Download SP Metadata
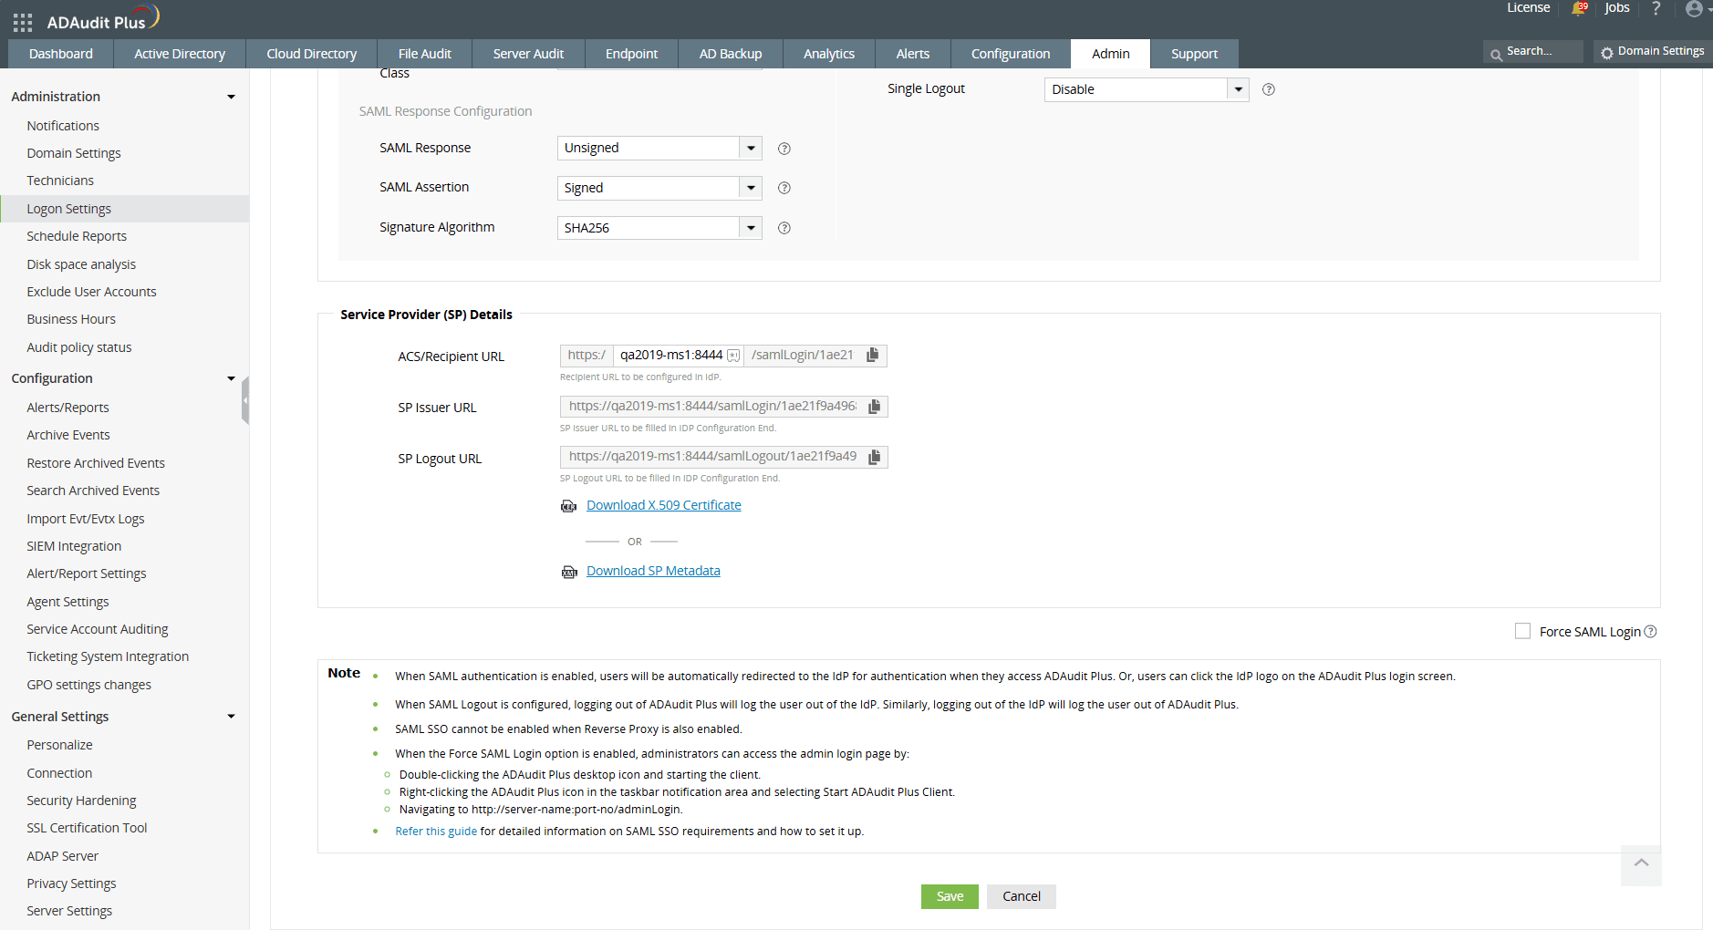 point(653,570)
